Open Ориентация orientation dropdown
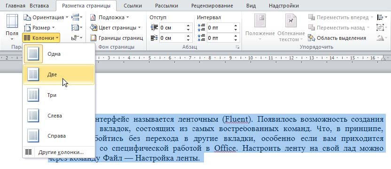Image resolution: width=391 pixels, height=169 pixels. 47,17
